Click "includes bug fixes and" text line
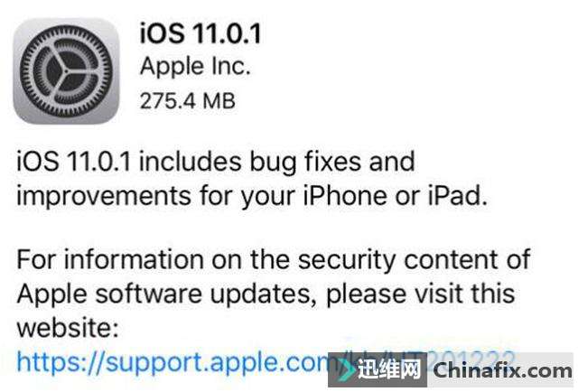The width and height of the screenshot is (578, 392). (277, 163)
